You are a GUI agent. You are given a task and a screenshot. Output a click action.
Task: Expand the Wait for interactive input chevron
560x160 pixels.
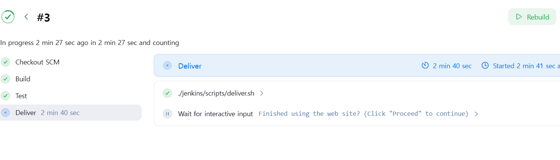(x=476, y=114)
